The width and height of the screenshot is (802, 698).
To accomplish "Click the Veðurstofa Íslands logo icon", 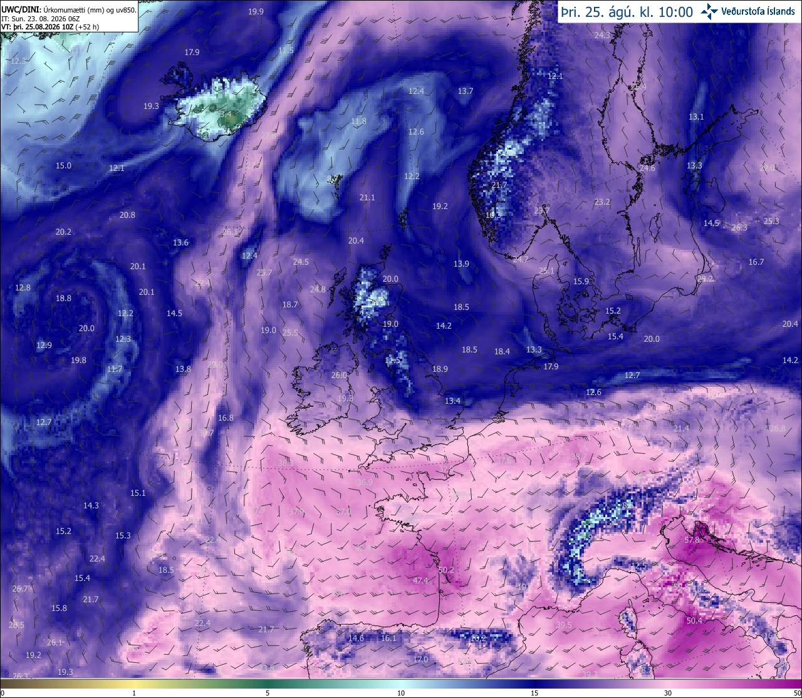I will click(709, 11).
